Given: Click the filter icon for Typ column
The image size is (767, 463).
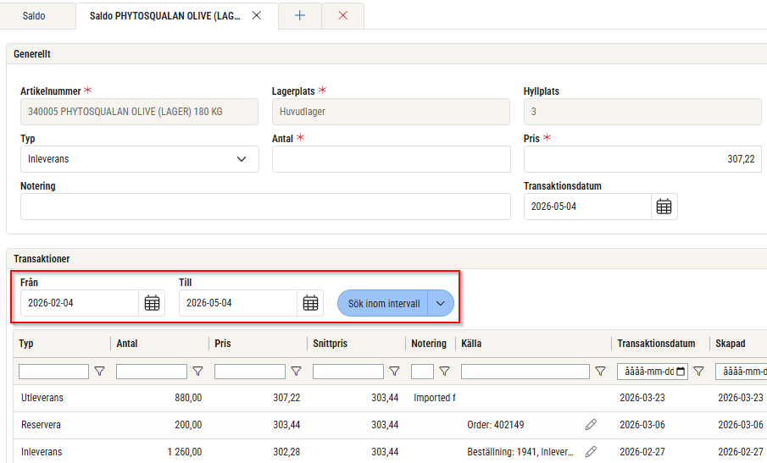Looking at the screenshot, I should (x=99, y=372).
